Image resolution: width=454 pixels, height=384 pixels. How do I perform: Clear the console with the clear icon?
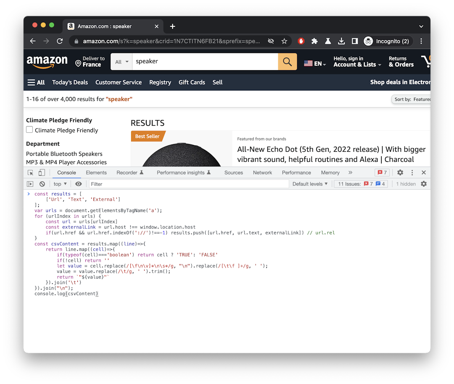(42, 184)
